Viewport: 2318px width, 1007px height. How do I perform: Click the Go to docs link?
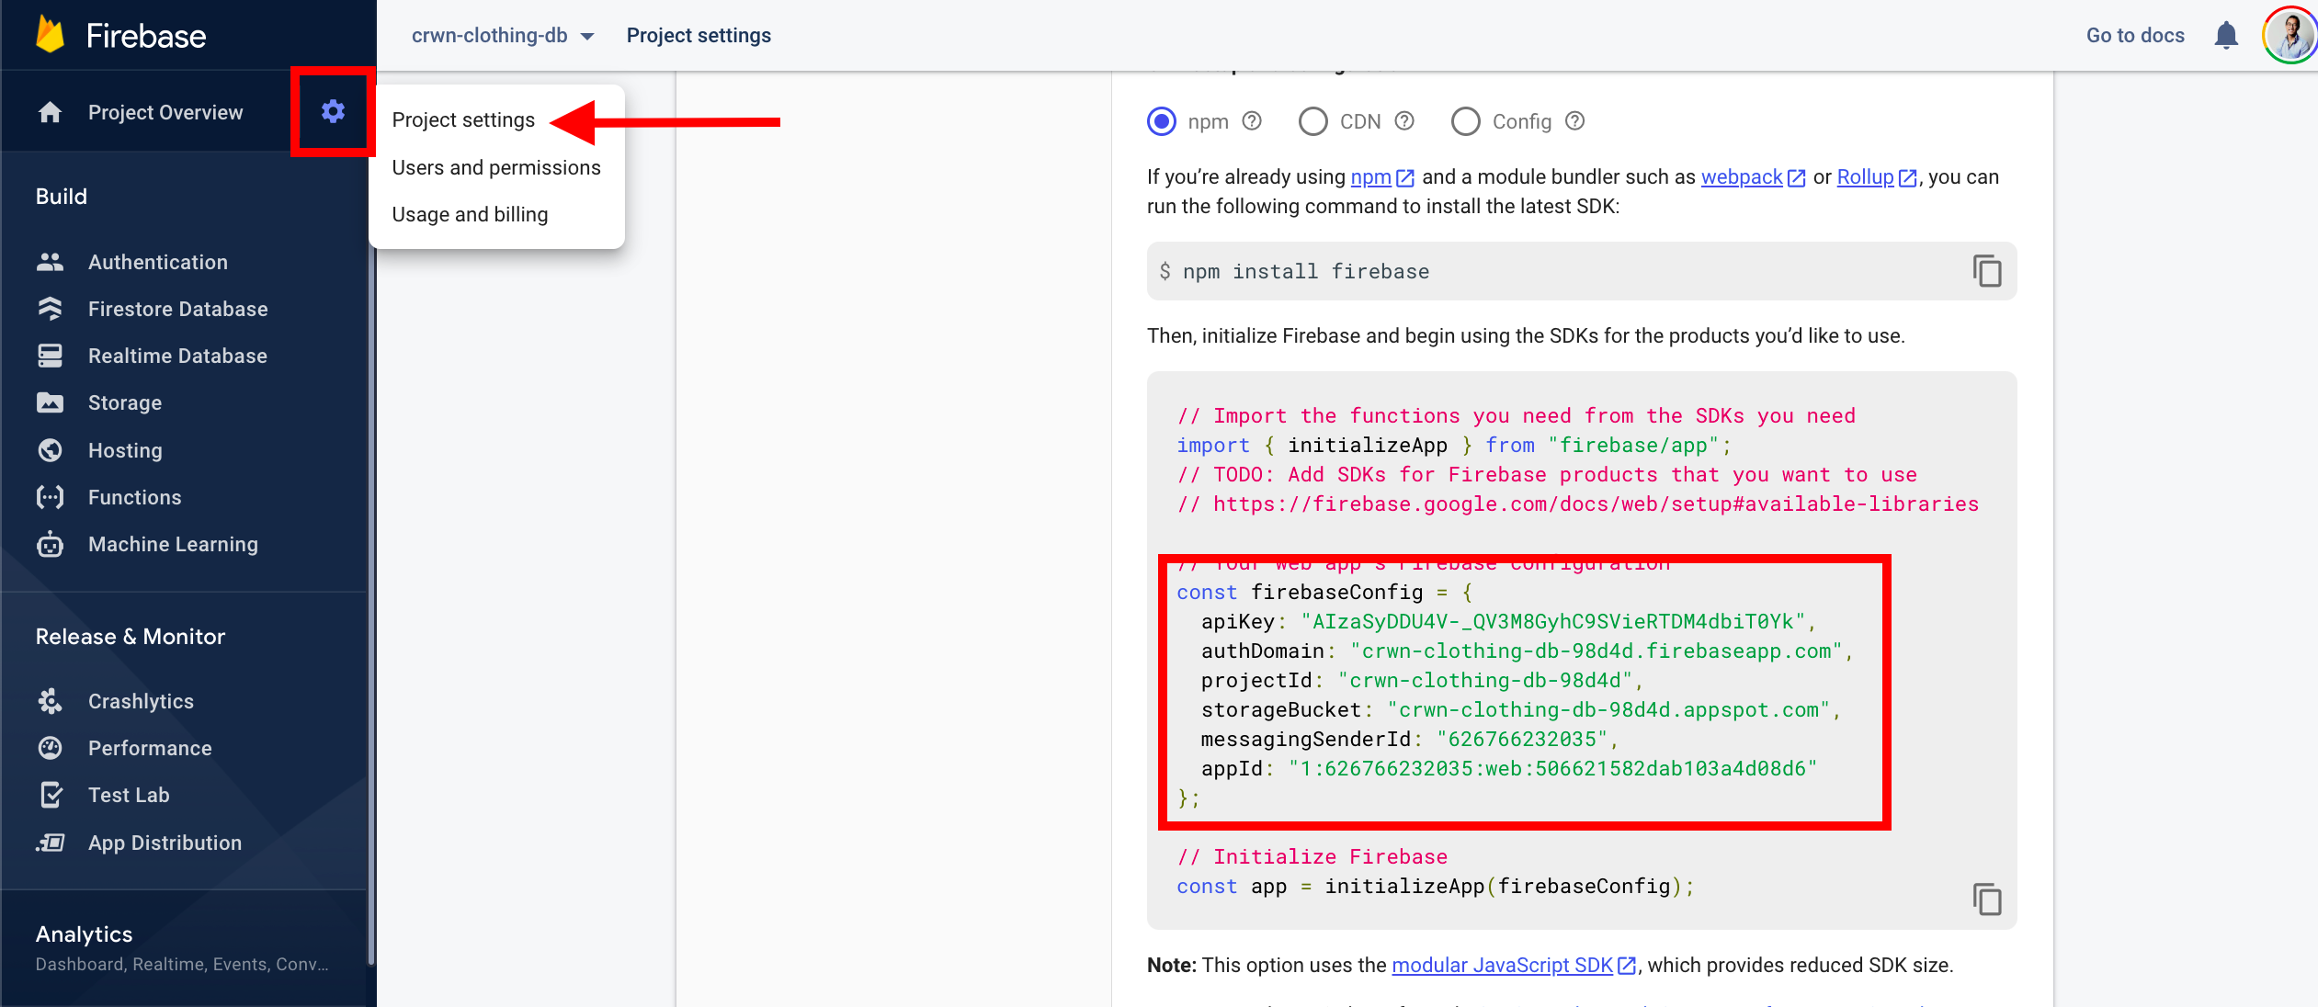pos(2135,35)
